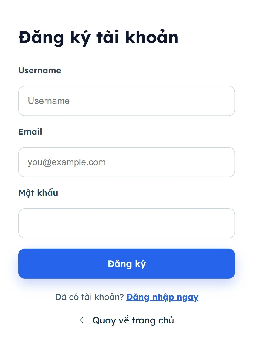Click into the Email input field

click(127, 162)
